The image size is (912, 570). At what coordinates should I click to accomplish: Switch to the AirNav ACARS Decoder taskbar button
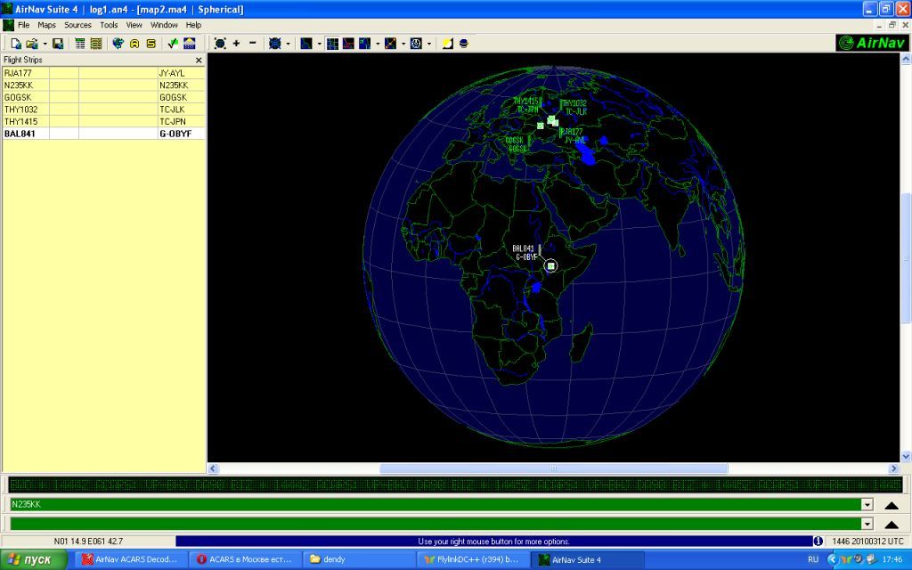(130, 559)
